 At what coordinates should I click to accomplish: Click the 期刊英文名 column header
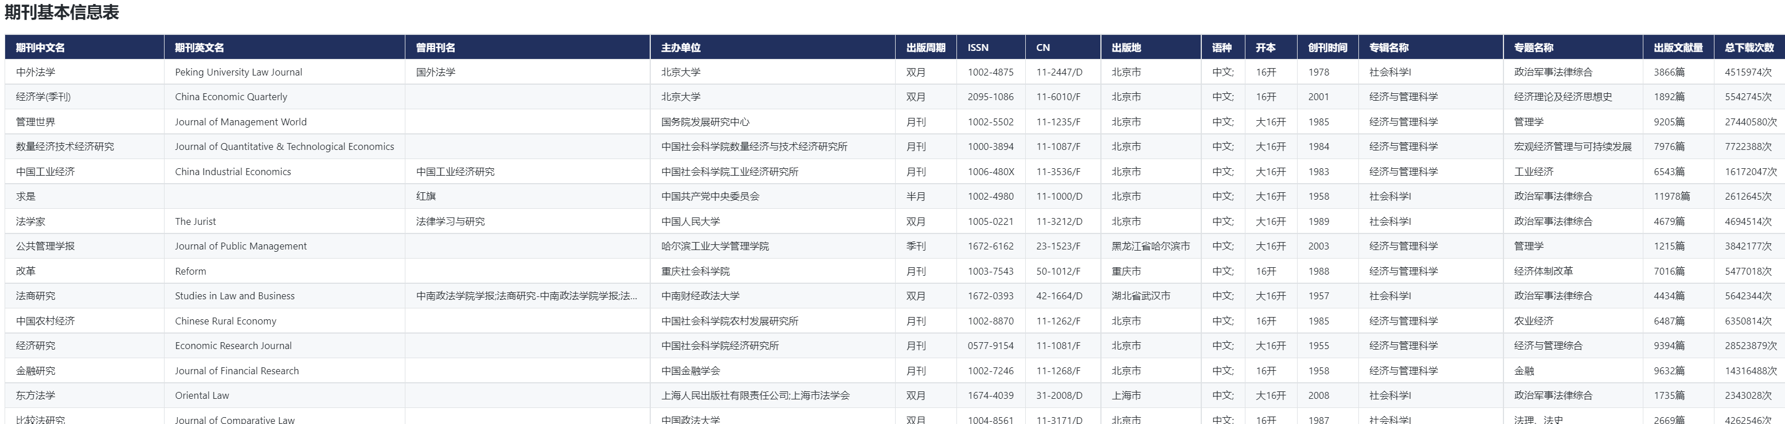[x=284, y=47]
